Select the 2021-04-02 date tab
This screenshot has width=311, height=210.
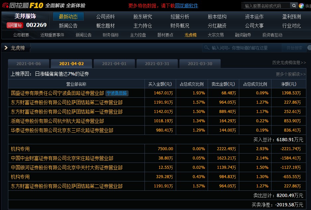pyautogui.click(x=71, y=64)
